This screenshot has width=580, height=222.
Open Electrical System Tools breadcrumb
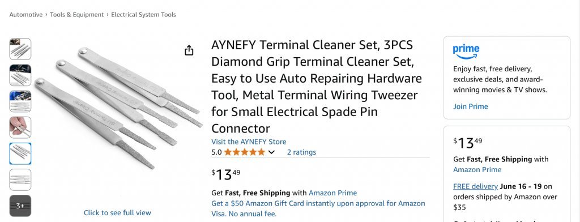tap(143, 15)
